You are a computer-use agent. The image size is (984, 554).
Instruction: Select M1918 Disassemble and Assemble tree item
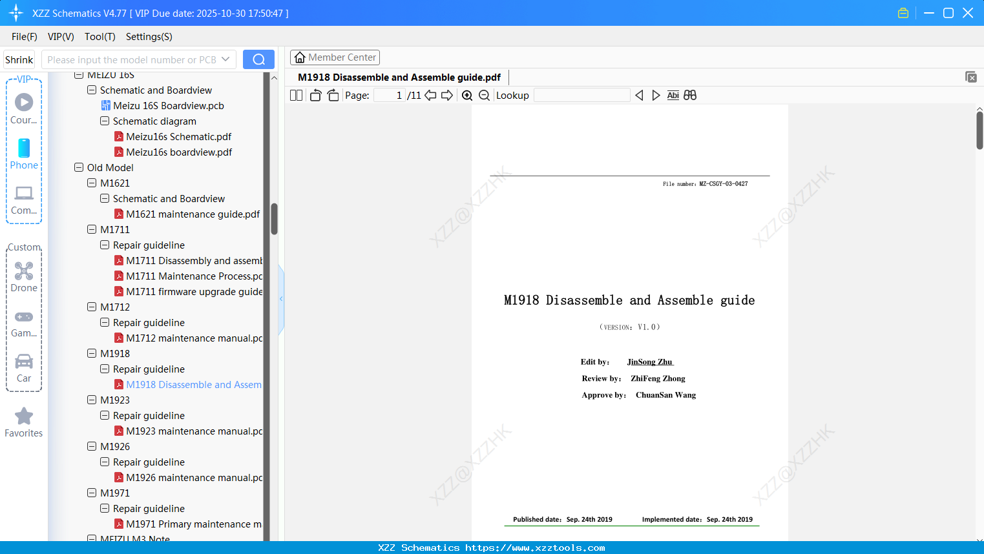tap(188, 385)
